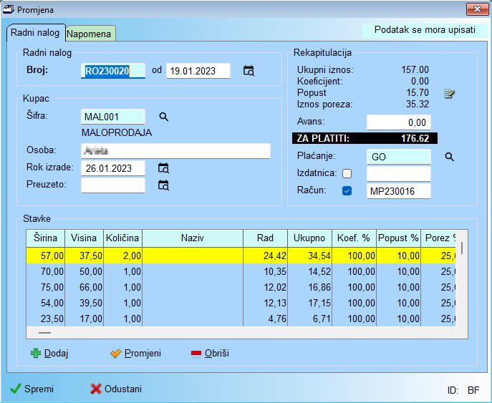
Task: Search payment type next to Plaćanje
Action: coord(450,157)
